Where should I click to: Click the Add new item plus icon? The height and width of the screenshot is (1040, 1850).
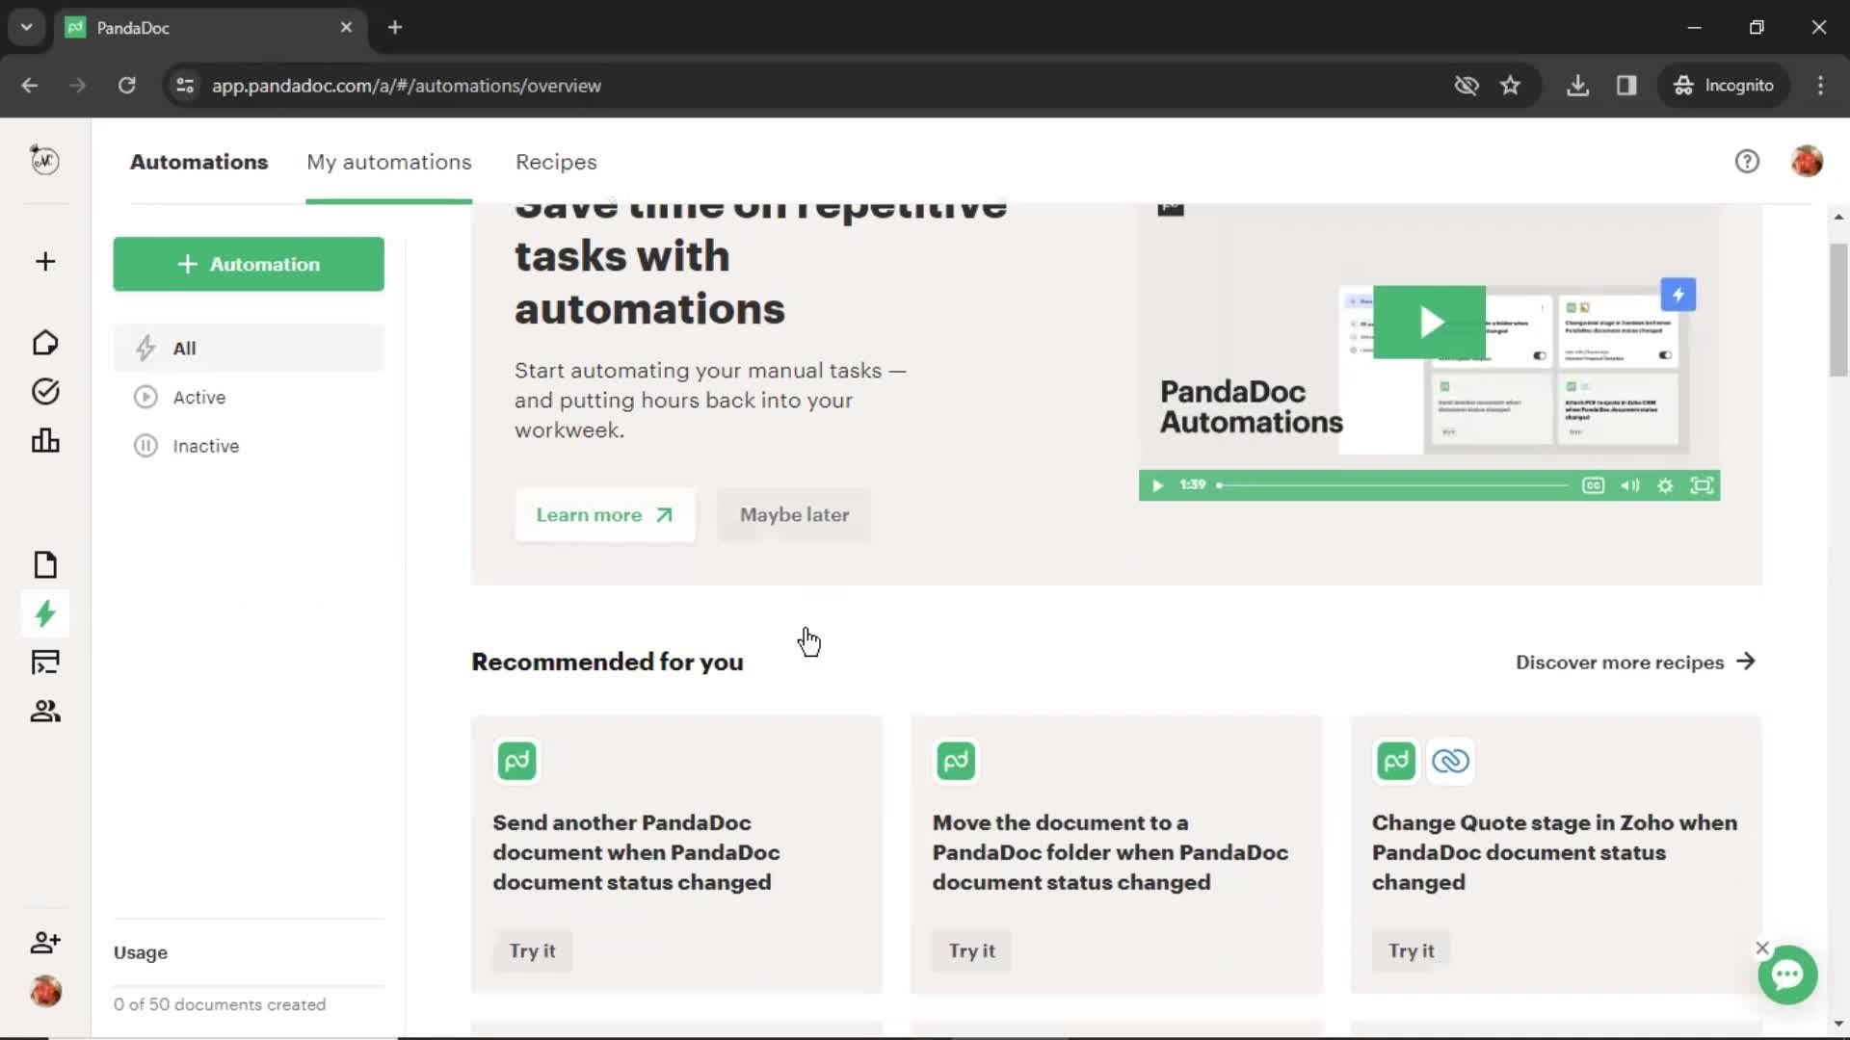44,262
